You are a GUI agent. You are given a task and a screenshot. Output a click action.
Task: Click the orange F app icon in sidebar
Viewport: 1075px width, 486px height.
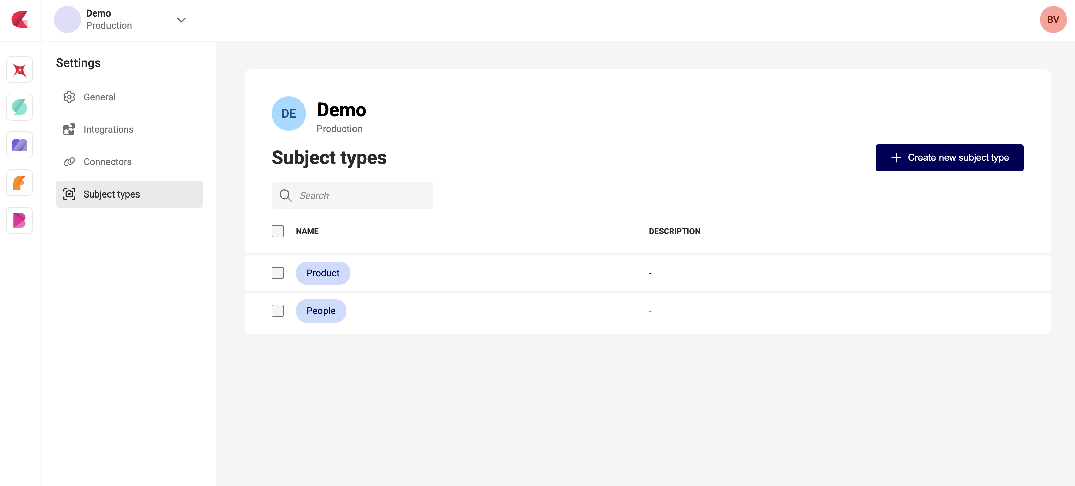[19, 182]
